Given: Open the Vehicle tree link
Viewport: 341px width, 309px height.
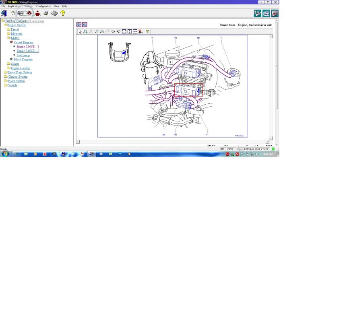Looking at the screenshot, I should (12, 85).
